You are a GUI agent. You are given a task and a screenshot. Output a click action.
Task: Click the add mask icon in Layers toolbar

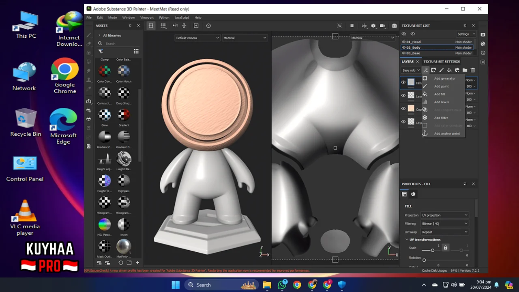coord(433,70)
